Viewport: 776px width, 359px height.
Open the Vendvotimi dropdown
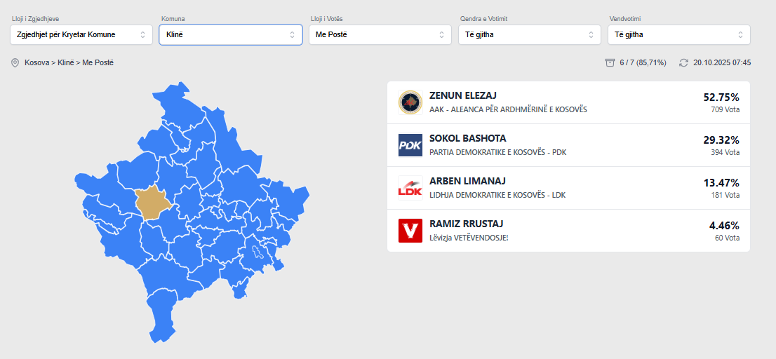coord(679,34)
